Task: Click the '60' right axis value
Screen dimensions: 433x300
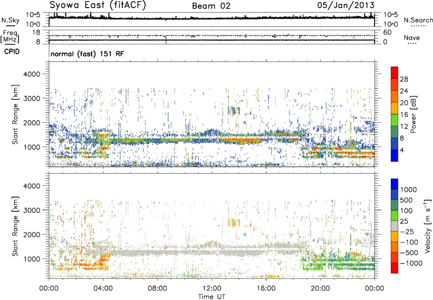Action: coord(388,32)
